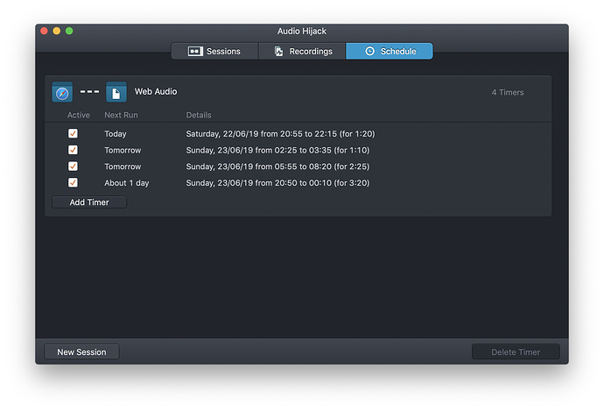Click the Schedule clock icon
Image resolution: width=604 pixels, height=411 pixels.
click(369, 52)
